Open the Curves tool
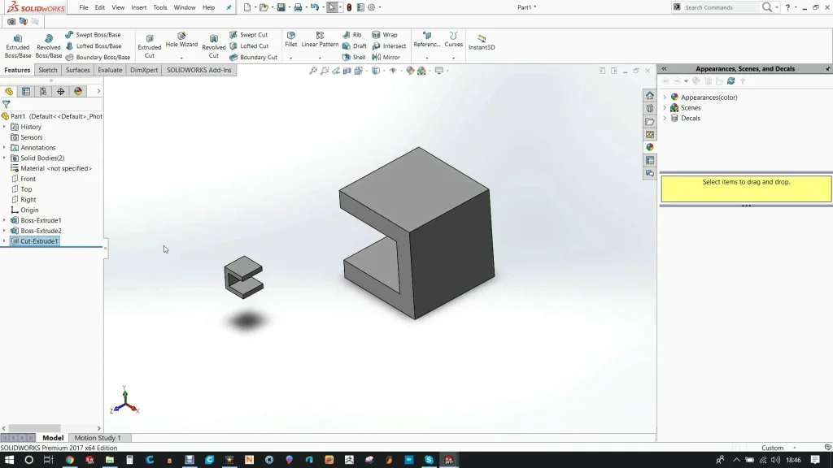833x468 pixels. pos(453,40)
